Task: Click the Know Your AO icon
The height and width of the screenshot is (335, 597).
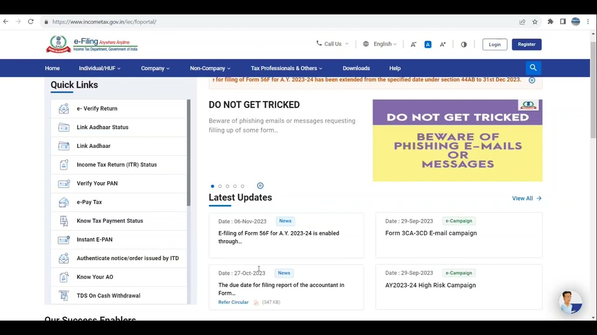Action: 64,277
